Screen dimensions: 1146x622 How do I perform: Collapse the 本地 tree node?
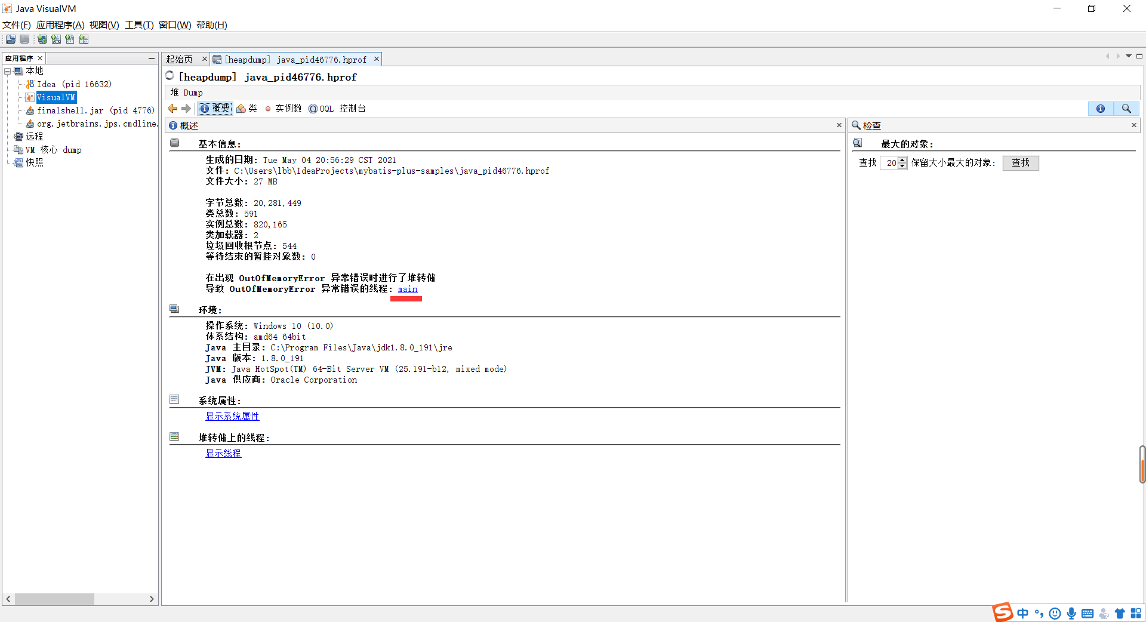pyautogui.click(x=8, y=71)
